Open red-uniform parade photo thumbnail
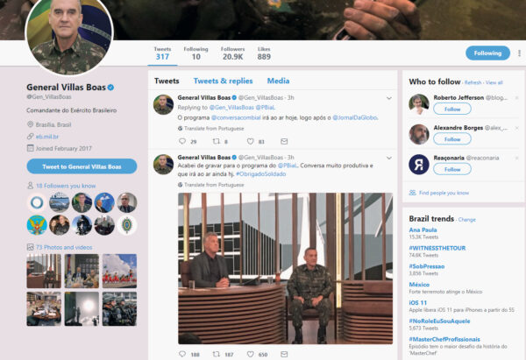 tap(119, 271)
